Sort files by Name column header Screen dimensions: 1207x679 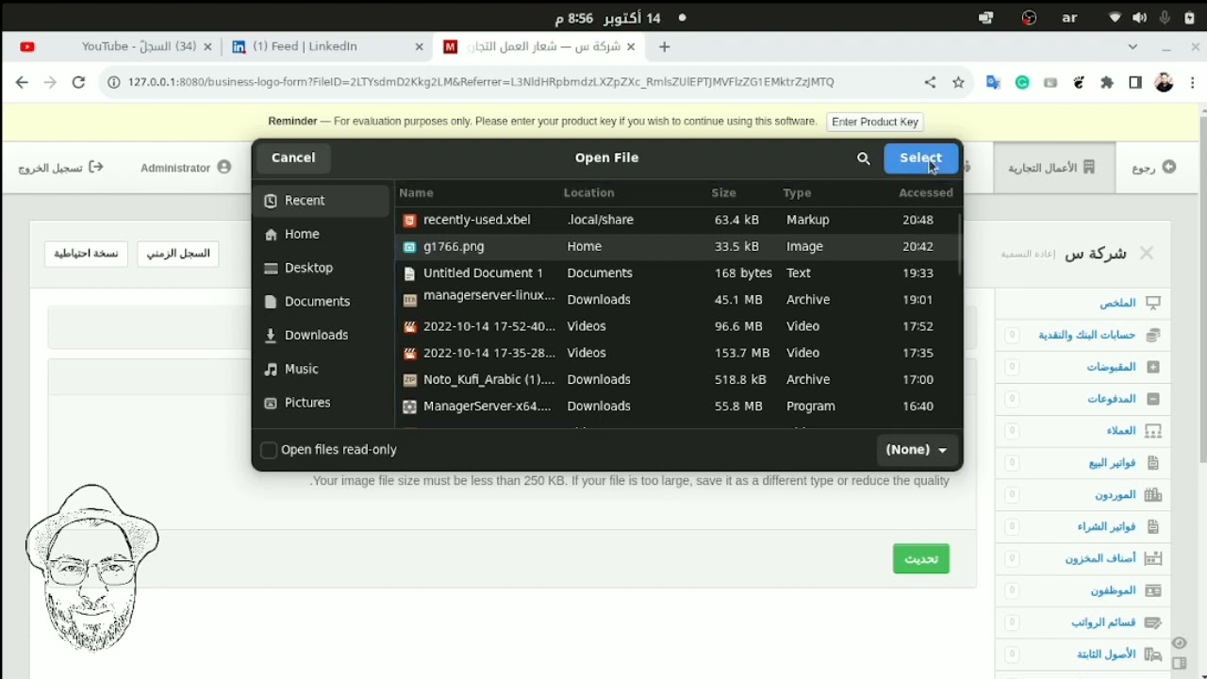(x=416, y=192)
